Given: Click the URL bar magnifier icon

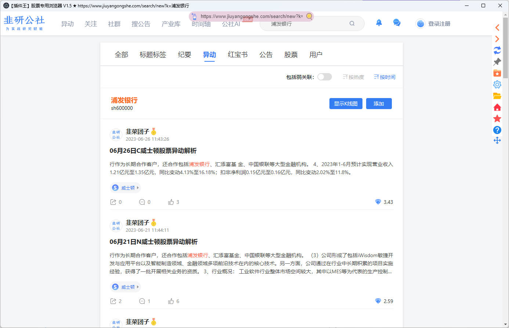Looking at the screenshot, I should click(309, 16).
